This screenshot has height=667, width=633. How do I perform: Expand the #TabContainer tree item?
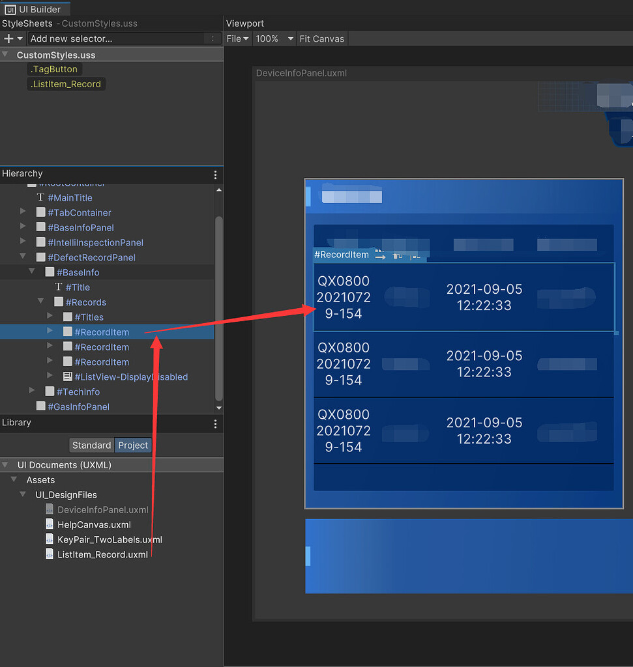(x=23, y=212)
